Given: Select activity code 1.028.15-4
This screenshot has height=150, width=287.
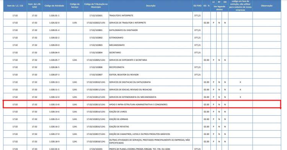Looking at the screenshot, I should click(54, 119).
